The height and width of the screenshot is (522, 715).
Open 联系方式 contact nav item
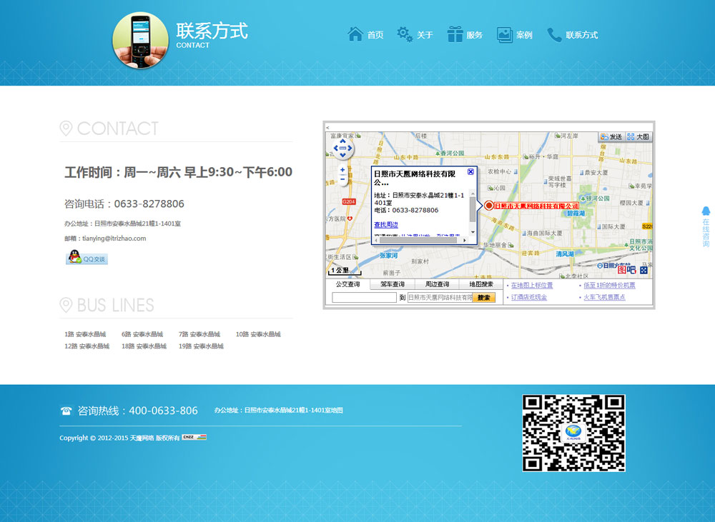pyautogui.click(x=572, y=34)
